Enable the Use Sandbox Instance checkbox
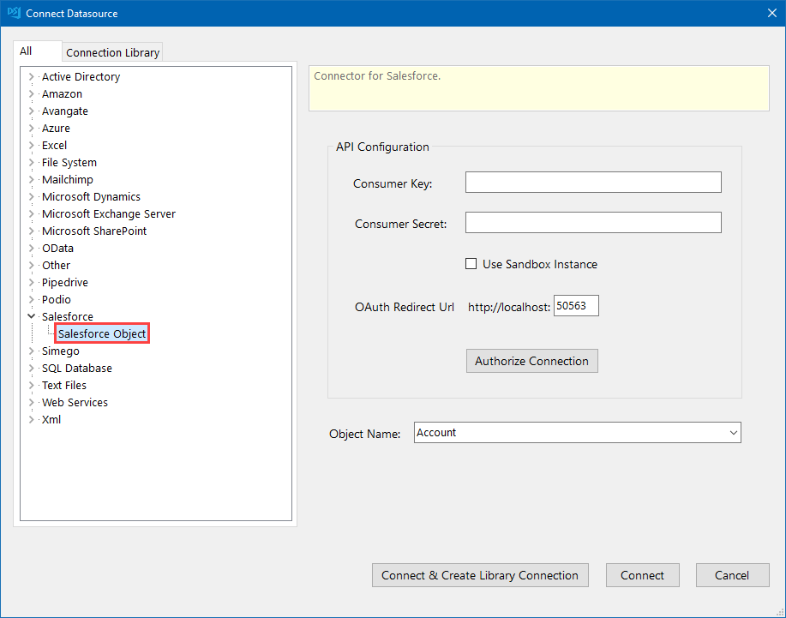Image resolution: width=786 pixels, height=618 pixels. pyautogui.click(x=471, y=264)
